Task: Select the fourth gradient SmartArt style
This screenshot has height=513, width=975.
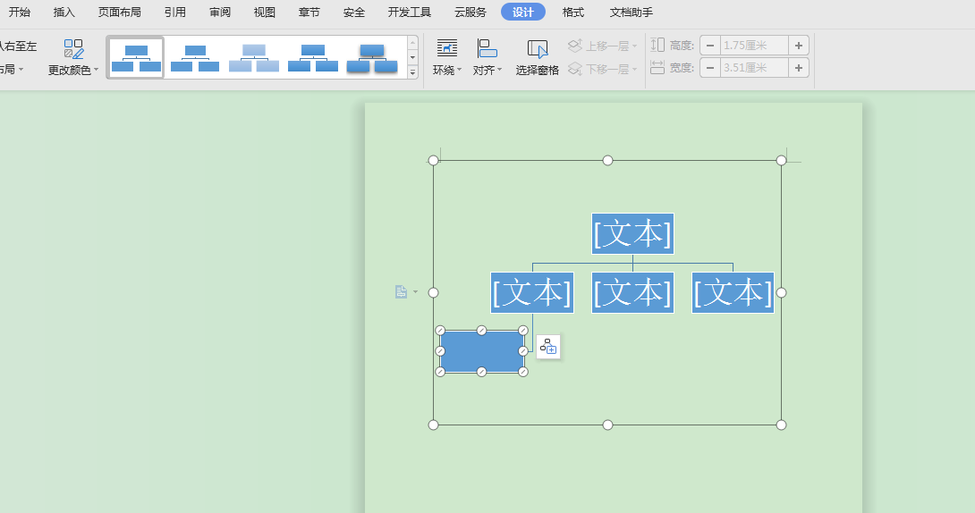Action: [x=313, y=58]
